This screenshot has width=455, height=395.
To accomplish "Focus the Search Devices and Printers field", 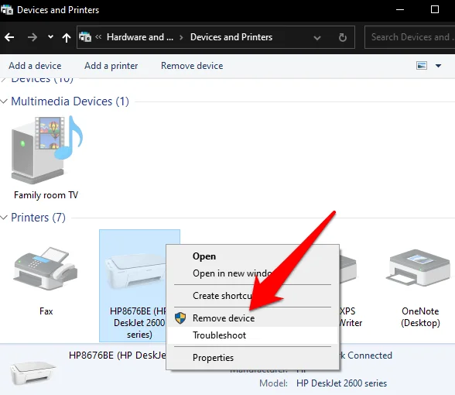I will click(x=410, y=37).
